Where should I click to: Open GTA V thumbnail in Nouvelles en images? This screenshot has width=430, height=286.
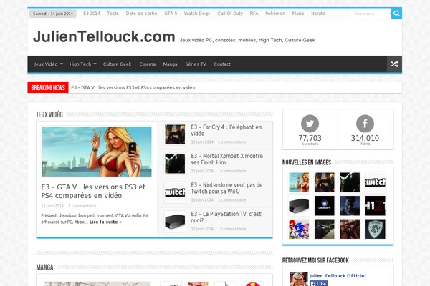pyautogui.click(x=299, y=182)
